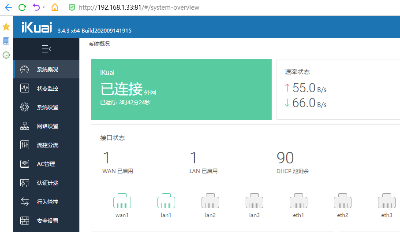Click the 认证计费 ID card icon

[25, 183]
